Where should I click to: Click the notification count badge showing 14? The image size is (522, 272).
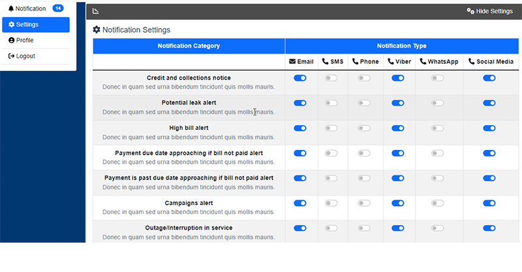58,8
